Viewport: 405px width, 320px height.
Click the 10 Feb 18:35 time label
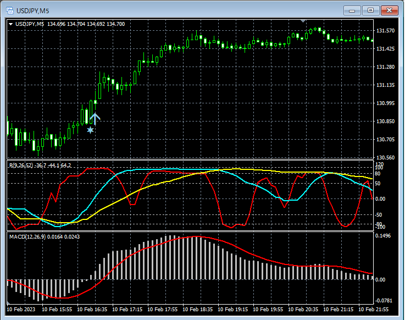(197, 310)
